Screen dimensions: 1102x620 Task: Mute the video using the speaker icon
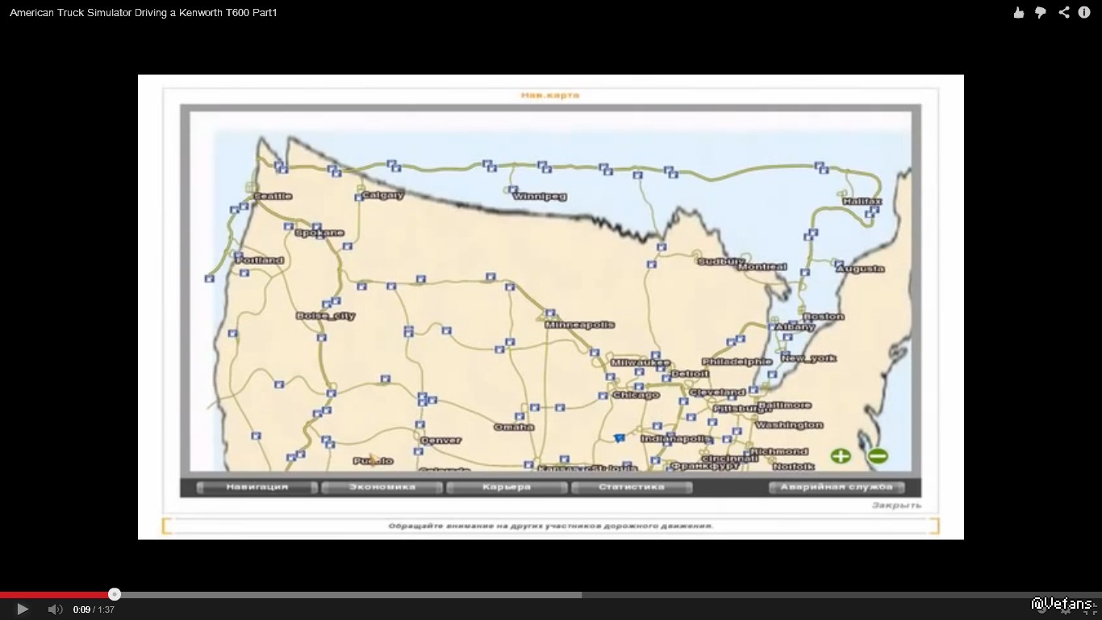(x=55, y=610)
